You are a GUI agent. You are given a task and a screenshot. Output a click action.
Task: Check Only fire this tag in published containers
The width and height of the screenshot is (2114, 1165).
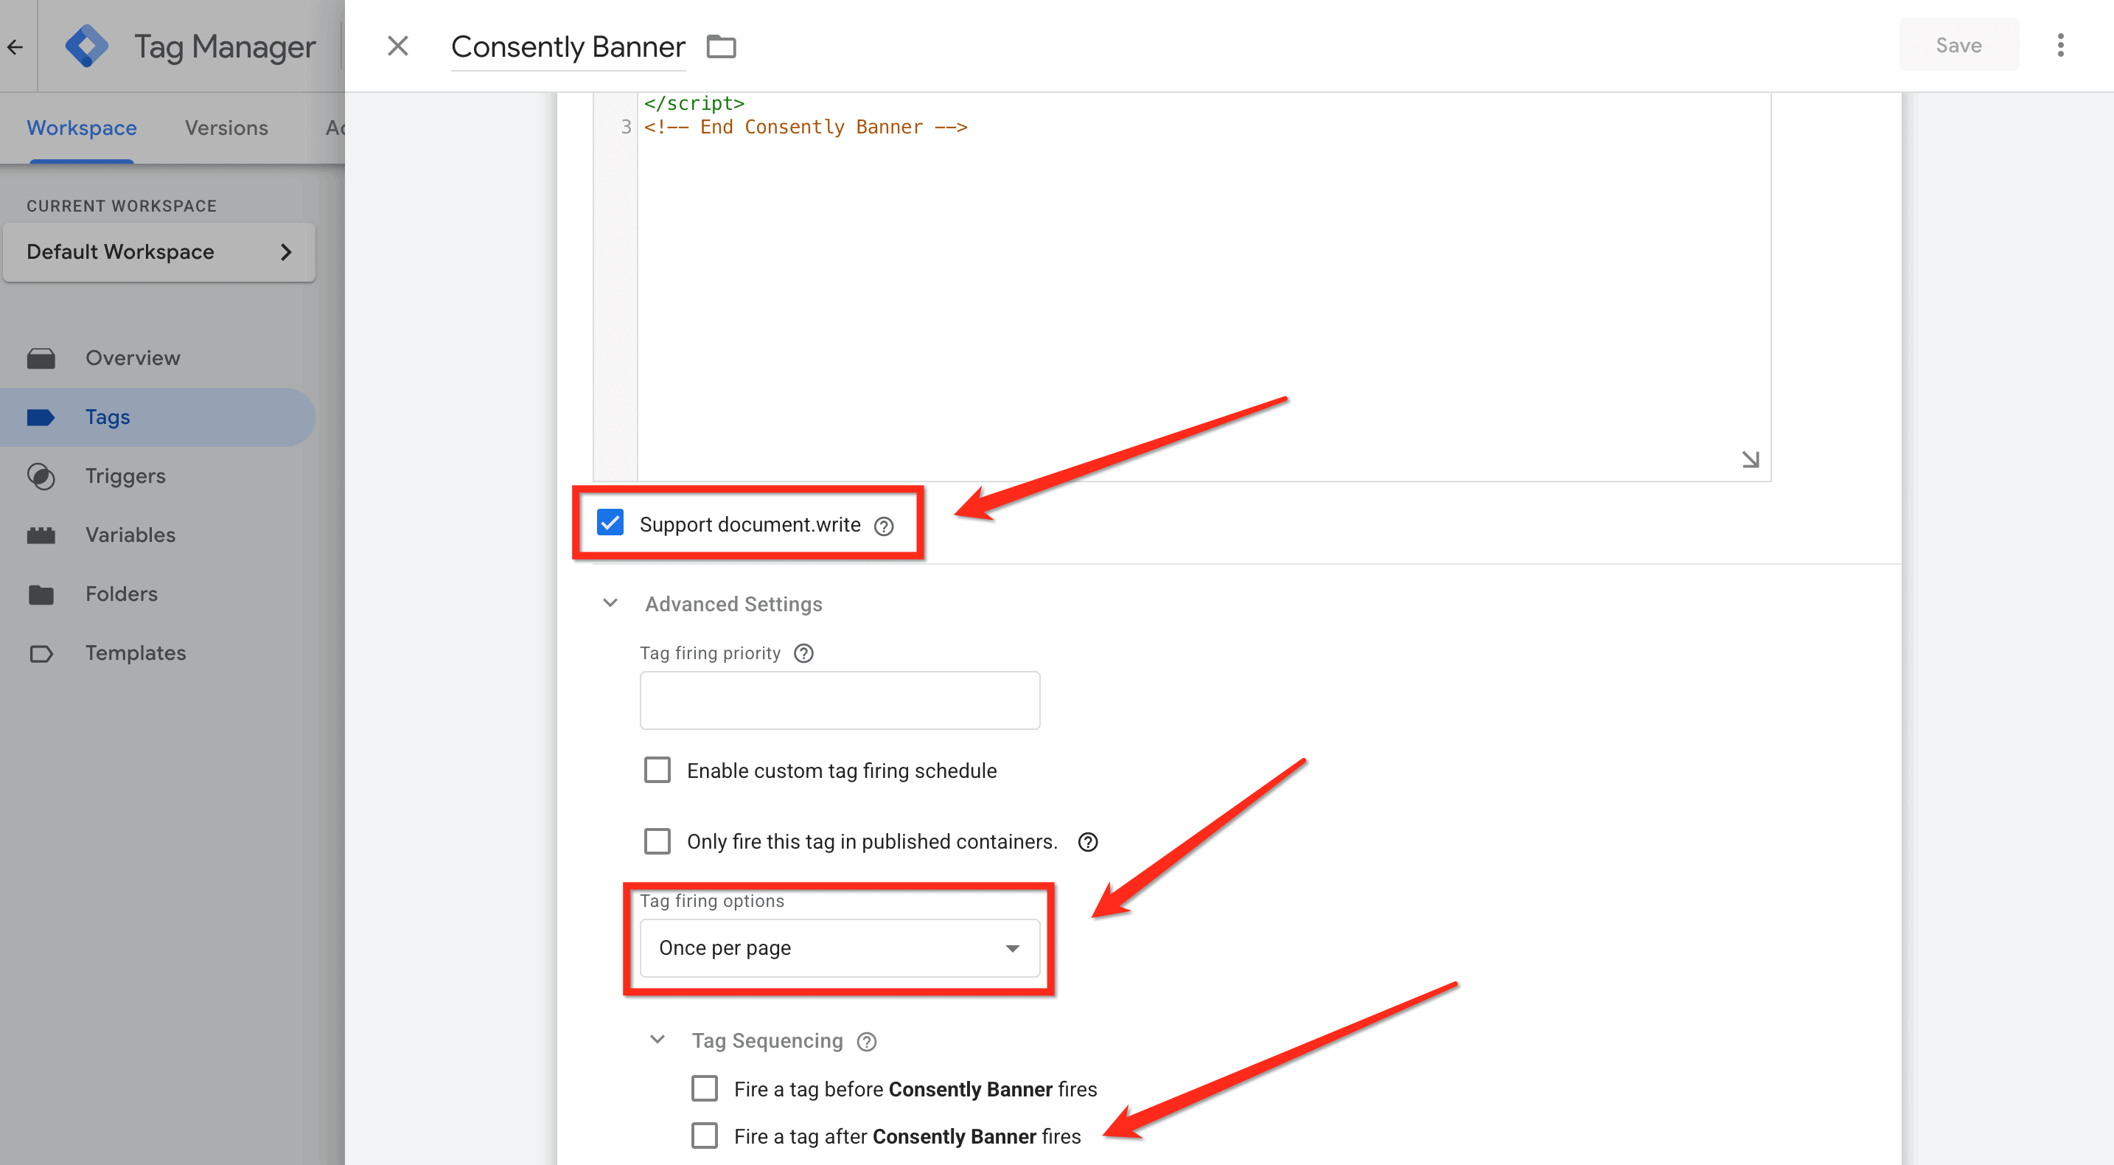click(657, 841)
